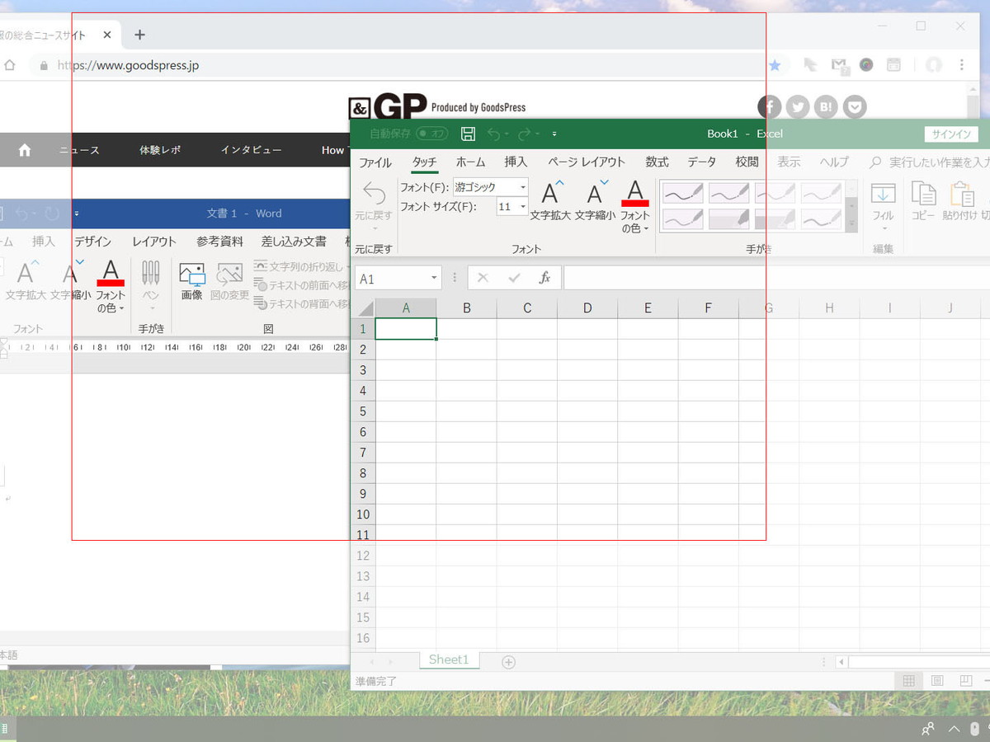
Task: Switch to page layout view in Excel
Action: (x=937, y=681)
